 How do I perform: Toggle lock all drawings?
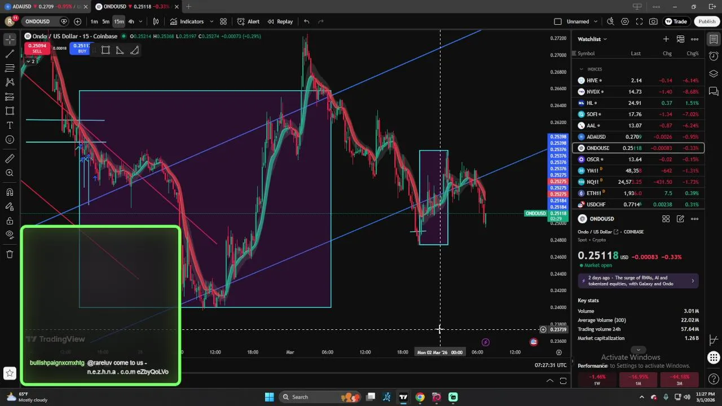[10, 220]
